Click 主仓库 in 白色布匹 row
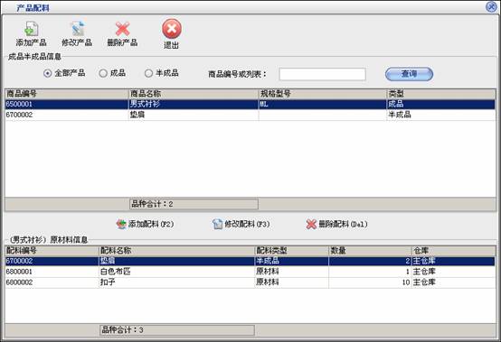The image size is (501, 342). tap(424, 272)
